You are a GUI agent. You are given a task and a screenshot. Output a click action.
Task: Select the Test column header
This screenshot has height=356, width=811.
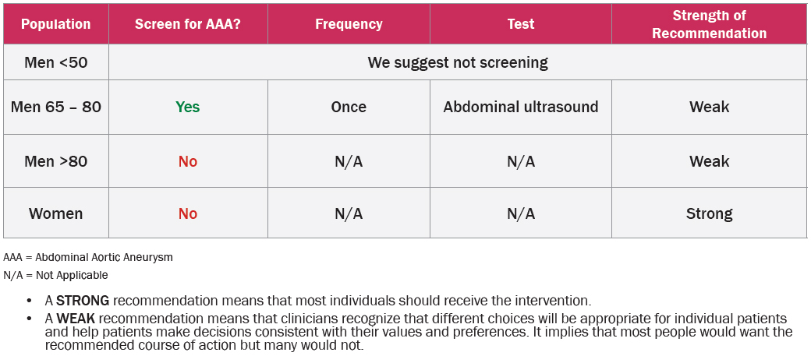click(x=520, y=23)
